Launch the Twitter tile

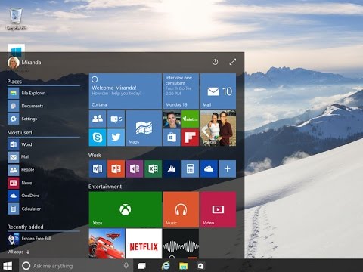116,138
